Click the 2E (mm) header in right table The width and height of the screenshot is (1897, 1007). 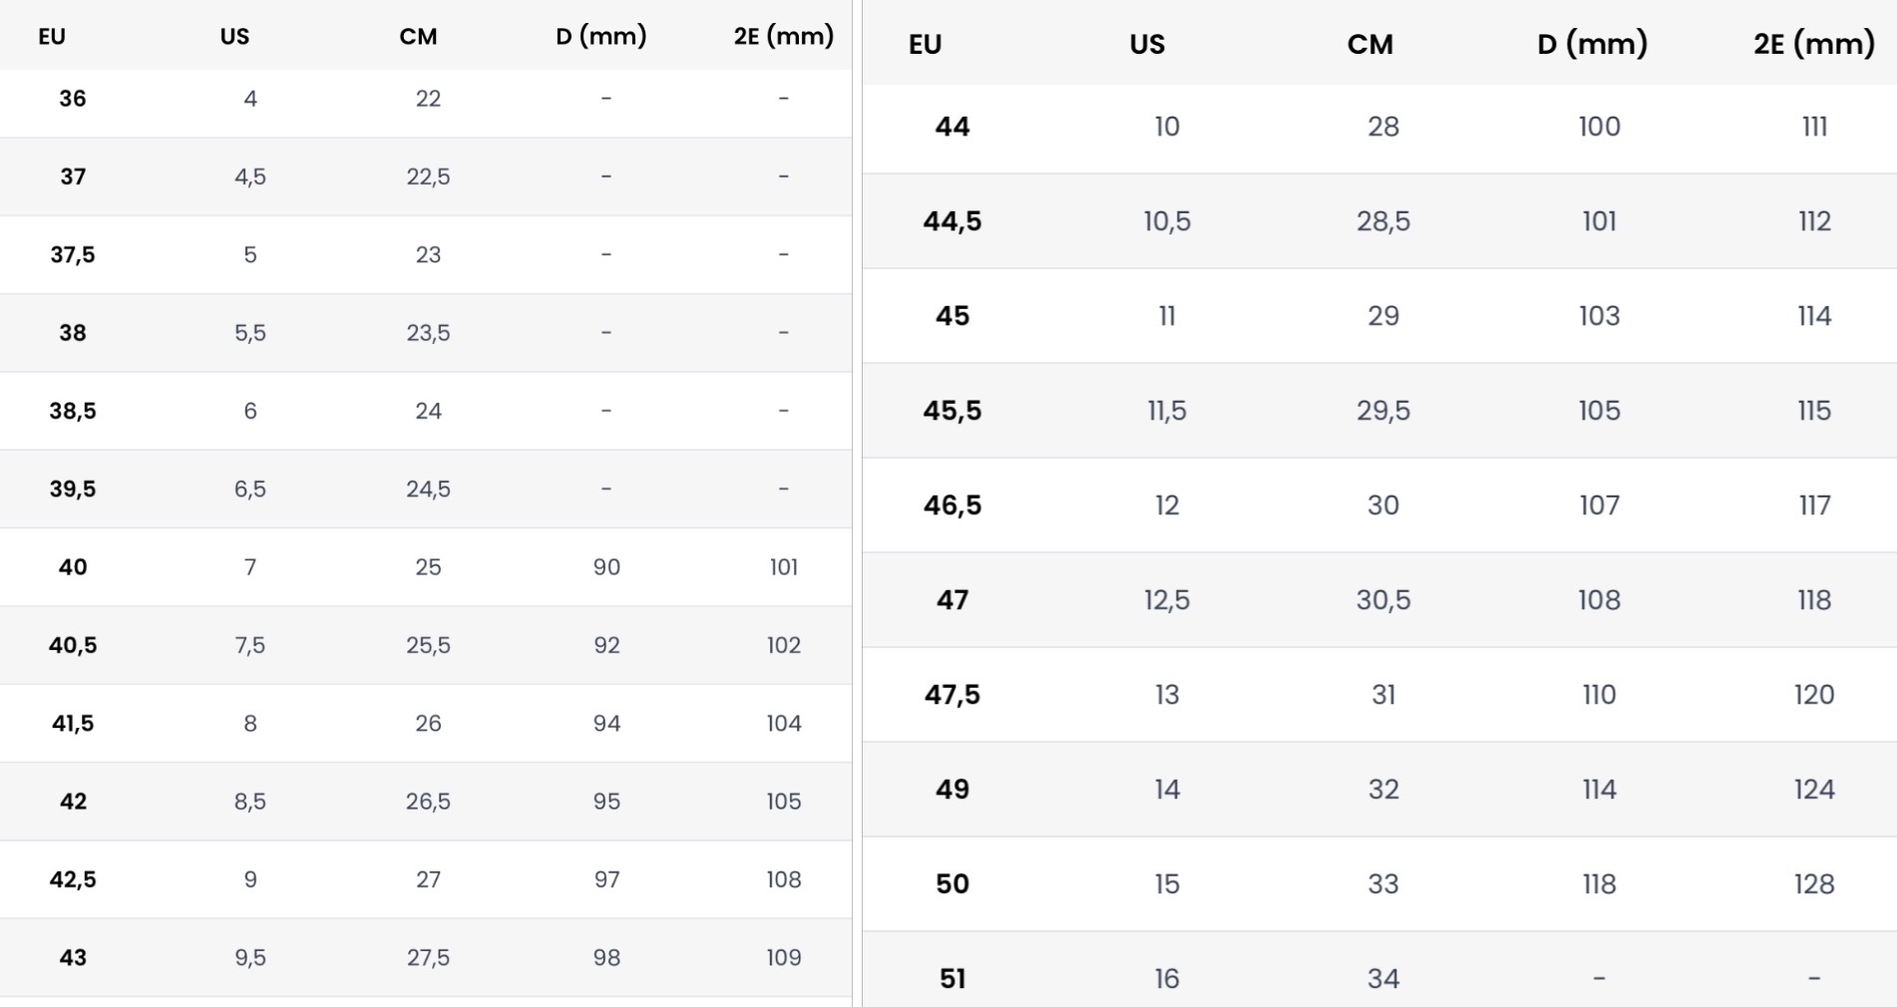tap(1813, 44)
